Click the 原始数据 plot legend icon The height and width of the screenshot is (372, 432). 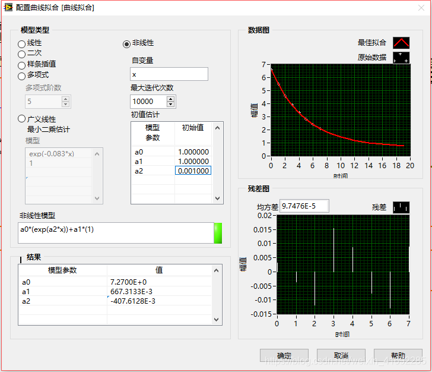[x=401, y=58]
